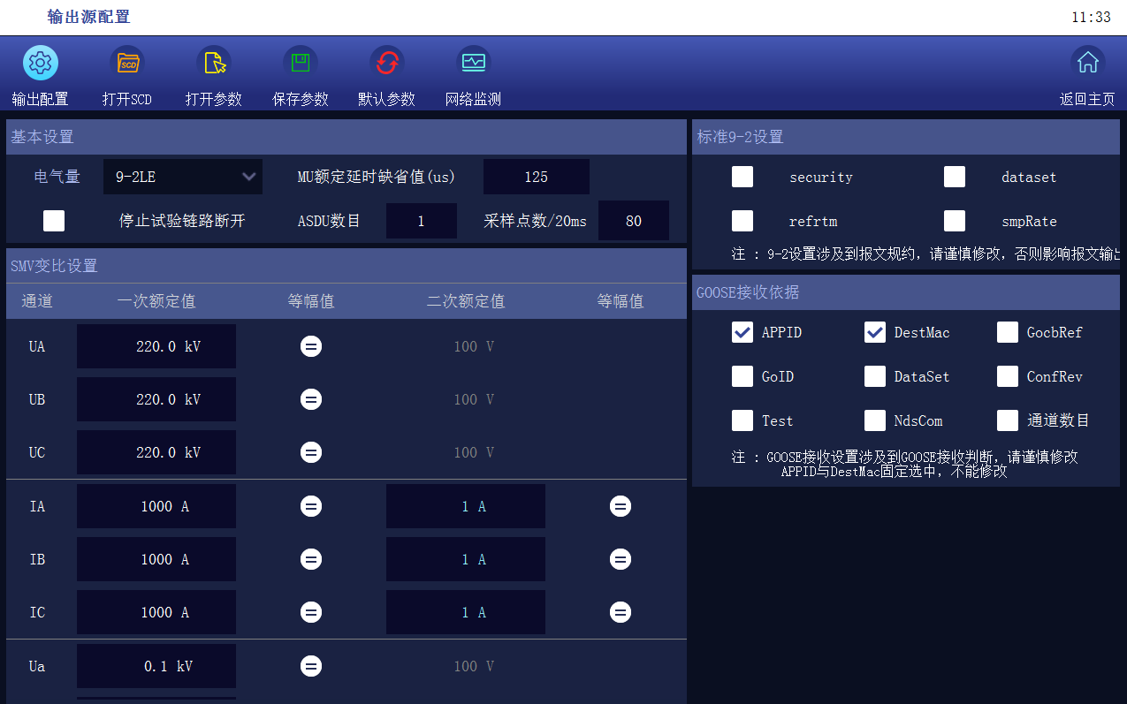Return home via 返回主页 icon
The width and height of the screenshot is (1127, 704).
click(x=1087, y=63)
